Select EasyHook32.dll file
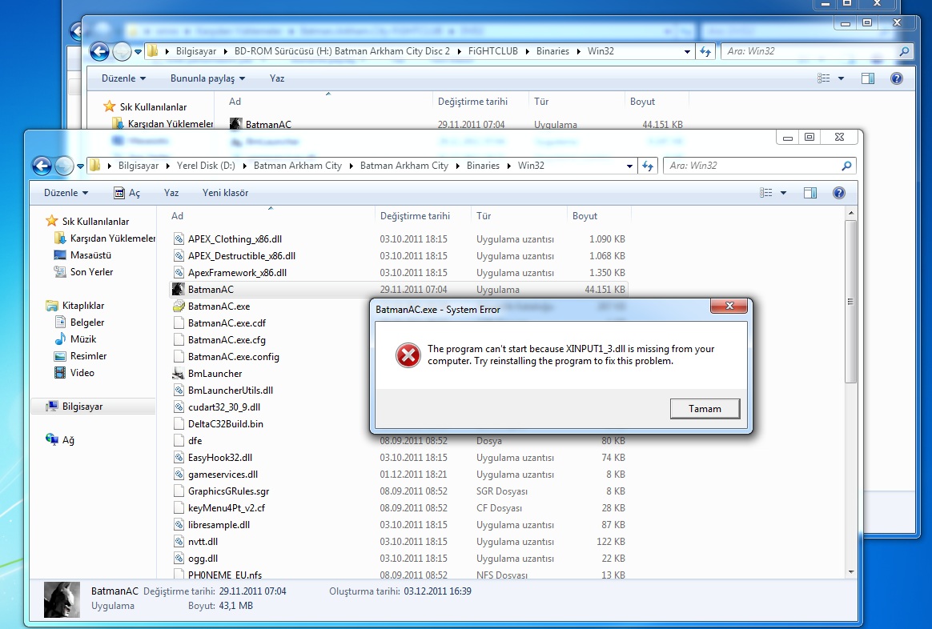Viewport: 932px width, 629px height. (220, 458)
